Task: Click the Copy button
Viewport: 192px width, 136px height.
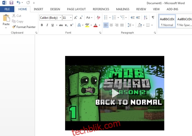Action: (18, 21)
